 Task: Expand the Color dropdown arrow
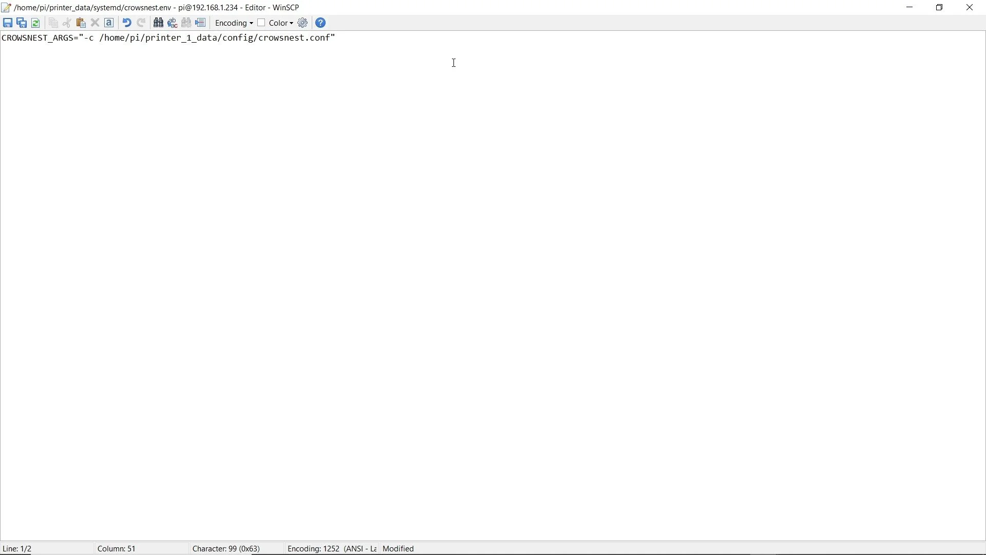click(x=292, y=24)
